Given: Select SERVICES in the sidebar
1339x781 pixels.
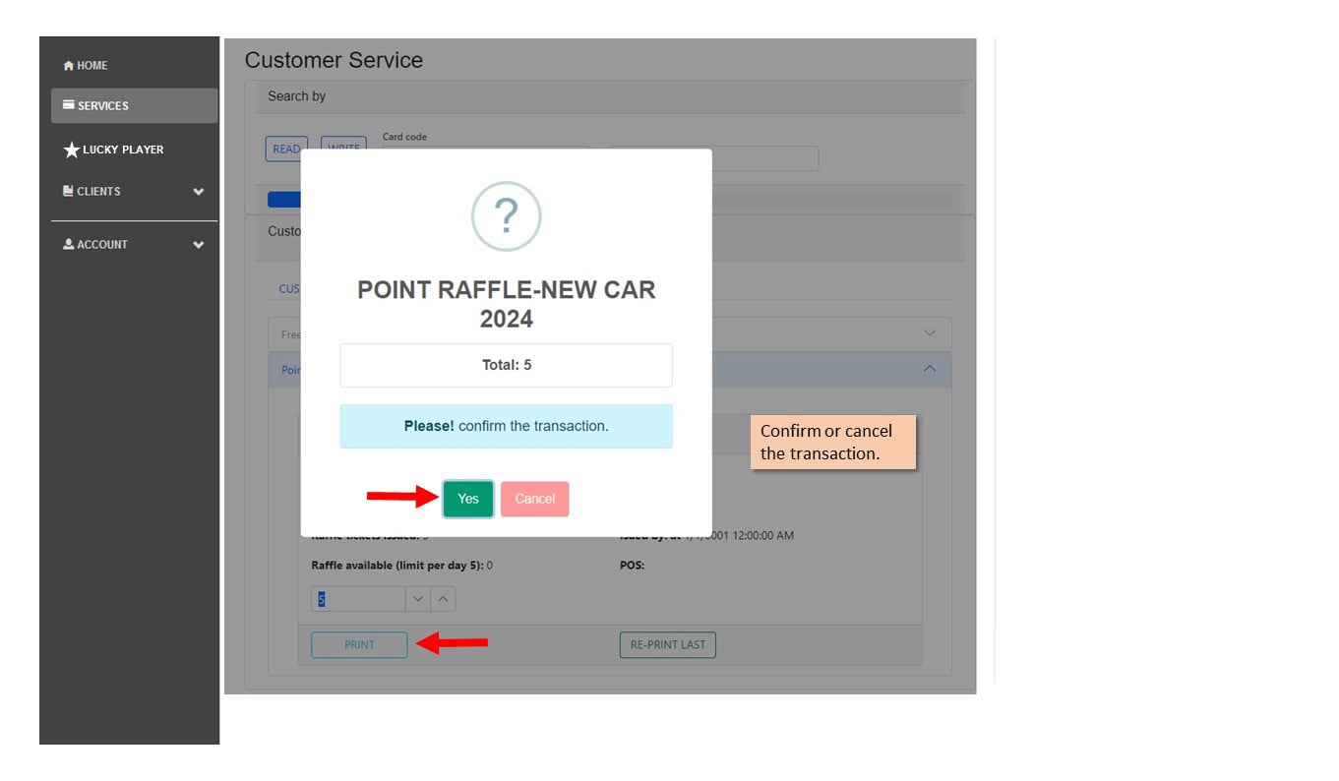Looking at the screenshot, I should (x=134, y=105).
